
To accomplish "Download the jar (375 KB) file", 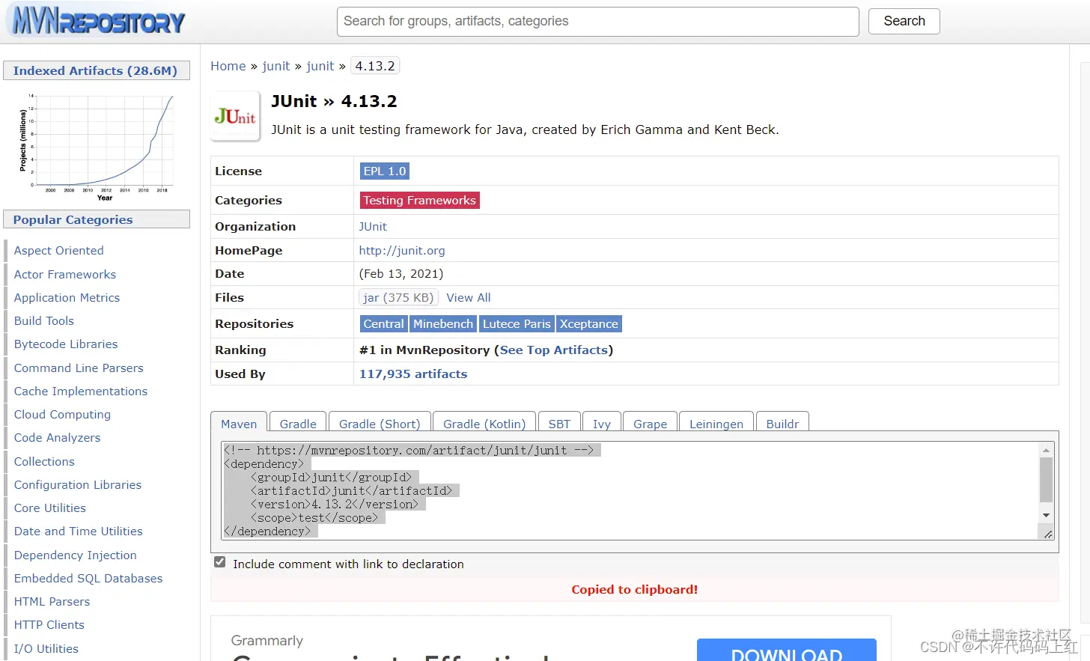I will pyautogui.click(x=398, y=297).
